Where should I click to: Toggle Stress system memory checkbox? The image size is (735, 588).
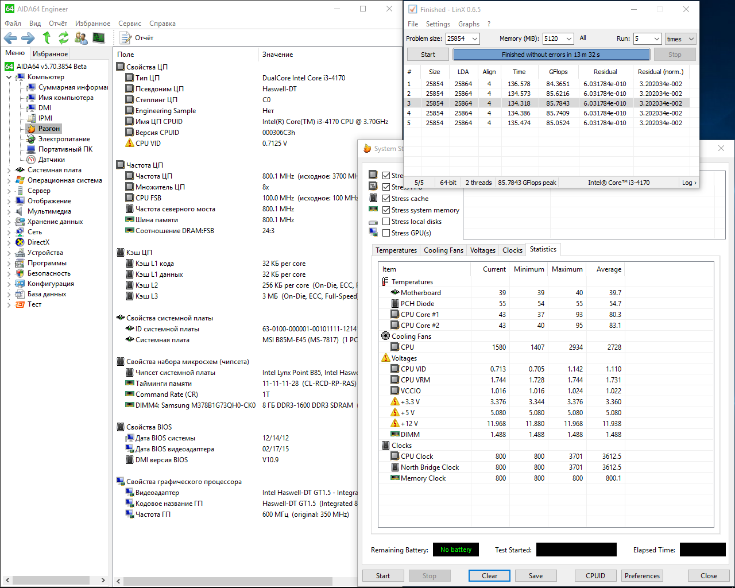tap(386, 210)
